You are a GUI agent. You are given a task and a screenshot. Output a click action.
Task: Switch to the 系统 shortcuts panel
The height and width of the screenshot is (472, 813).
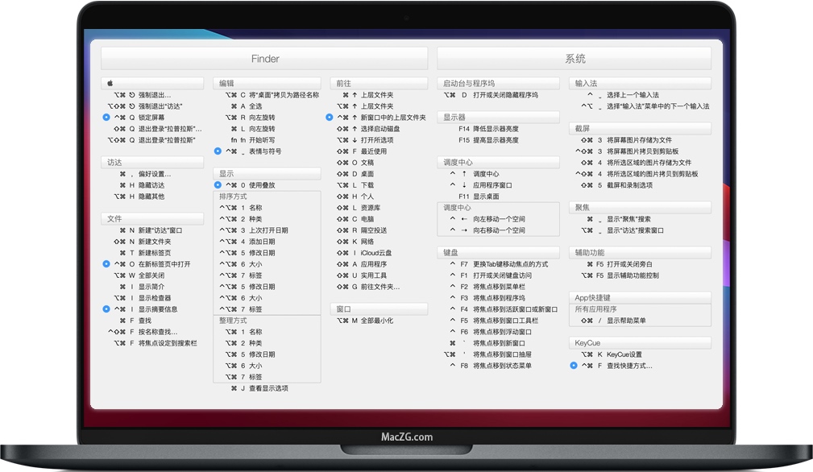pos(574,58)
